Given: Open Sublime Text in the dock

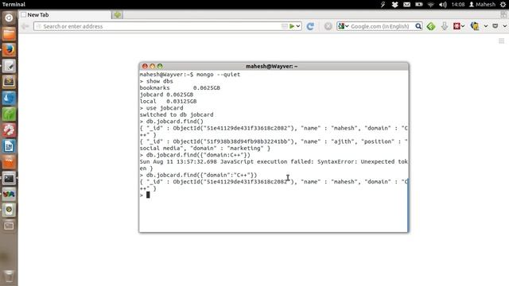Looking at the screenshot, I should tap(9, 82).
